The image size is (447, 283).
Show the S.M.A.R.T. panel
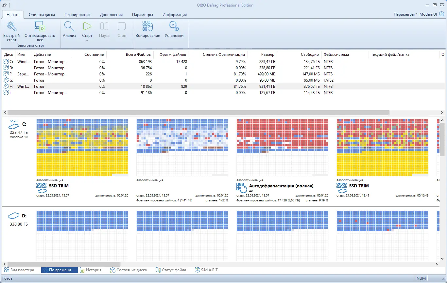pyautogui.click(x=207, y=270)
